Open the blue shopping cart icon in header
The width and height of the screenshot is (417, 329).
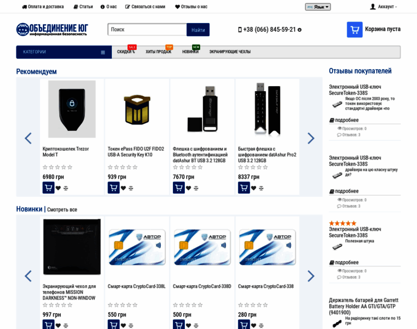point(354,30)
